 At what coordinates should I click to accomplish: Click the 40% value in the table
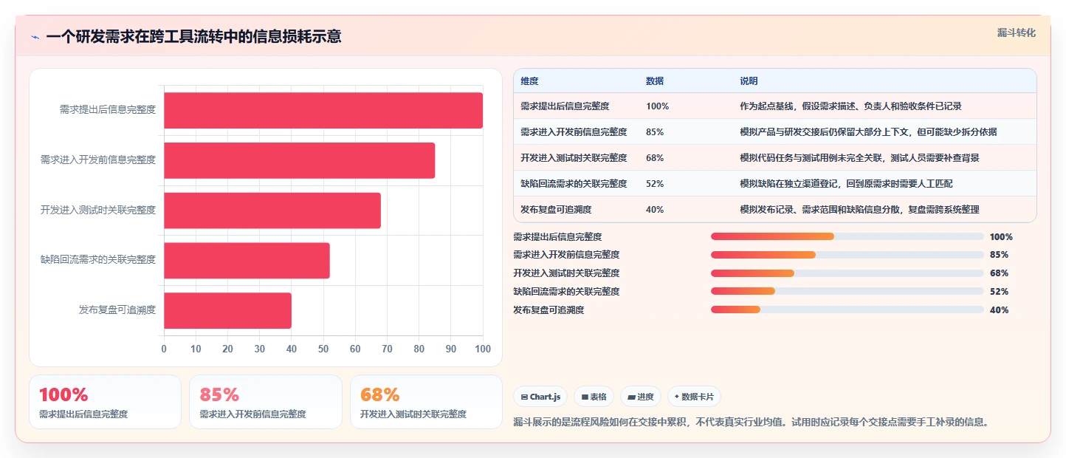click(x=655, y=210)
